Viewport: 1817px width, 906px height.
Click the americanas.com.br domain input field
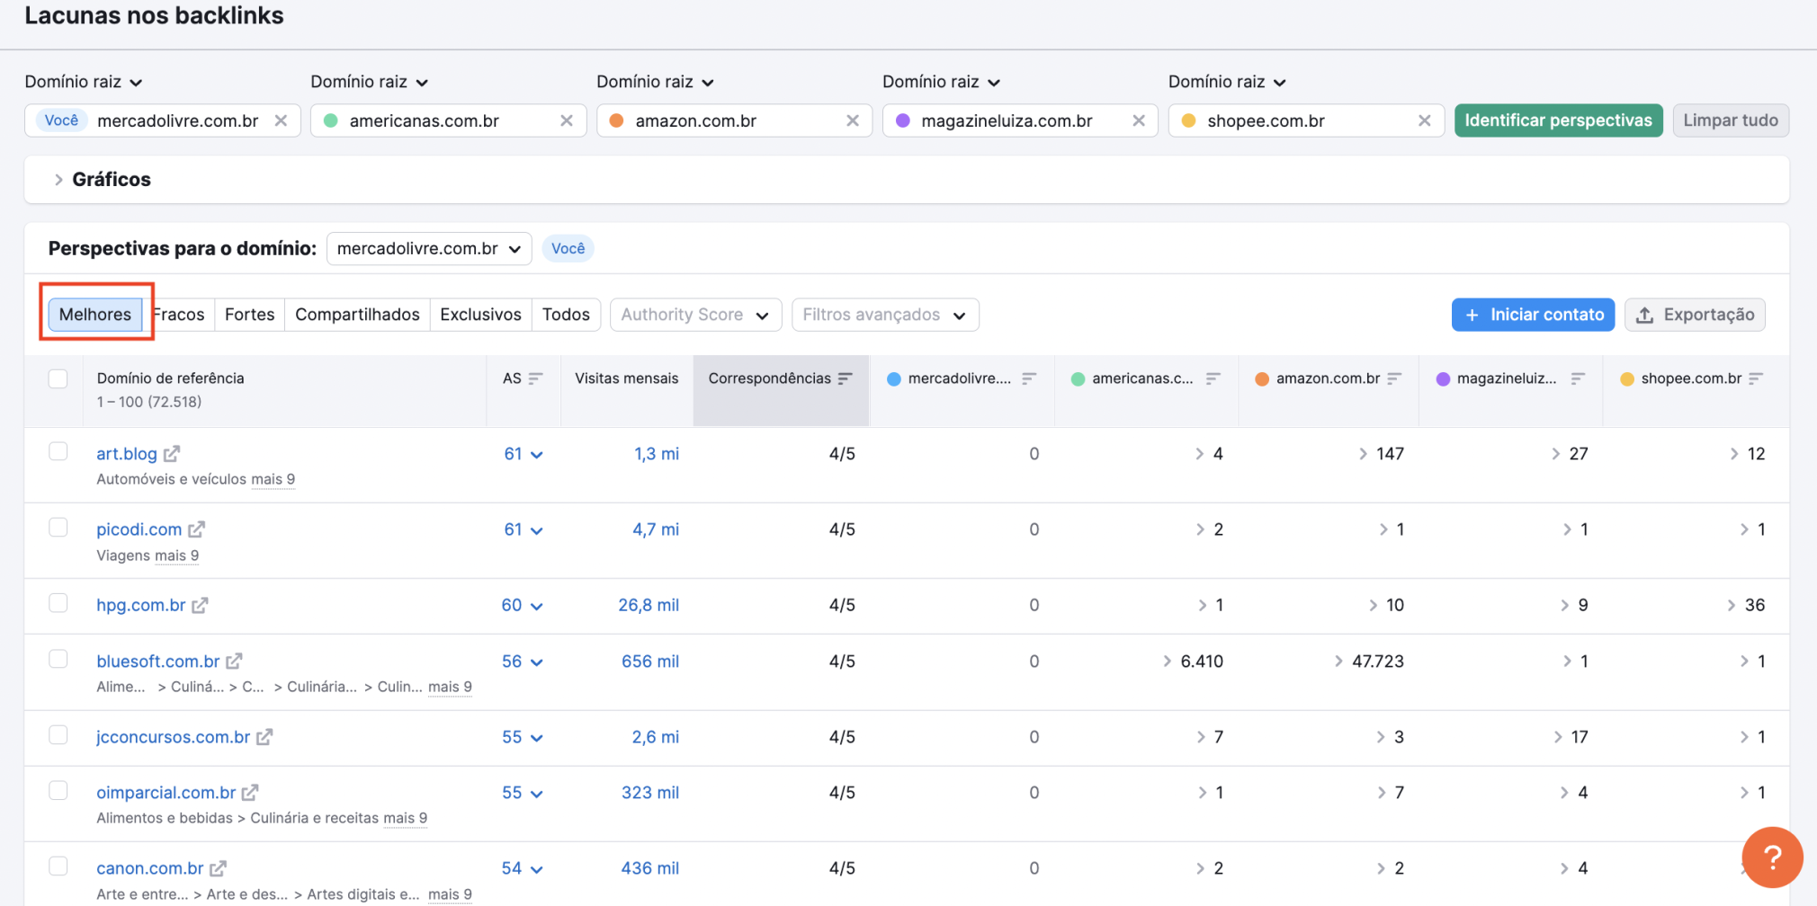pyautogui.click(x=449, y=120)
